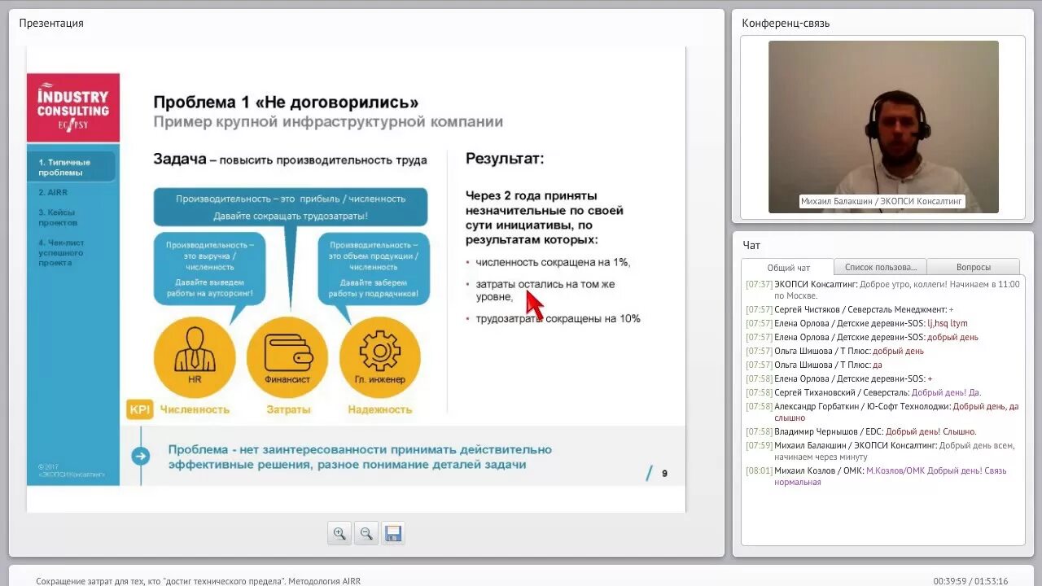Click the circular arrow icon by Проблема
Image resolution: width=1042 pixels, height=586 pixels.
click(141, 456)
